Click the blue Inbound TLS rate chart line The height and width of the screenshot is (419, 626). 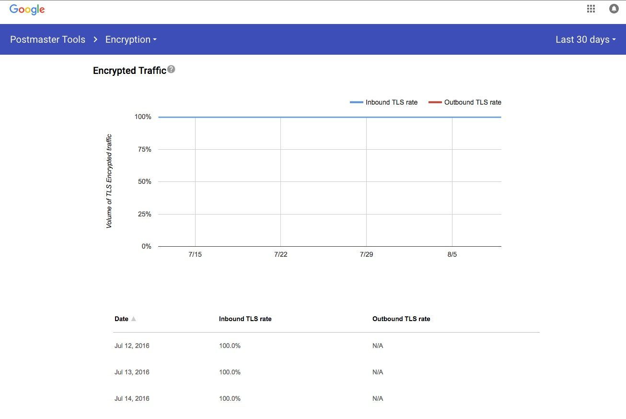pyautogui.click(x=330, y=117)
